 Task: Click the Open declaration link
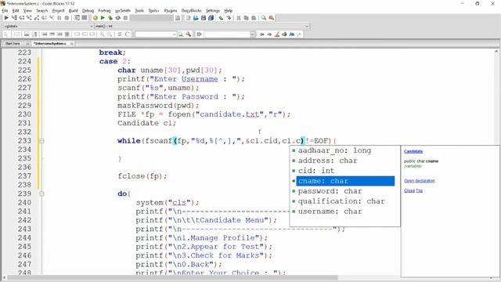[x=420, y=181]
